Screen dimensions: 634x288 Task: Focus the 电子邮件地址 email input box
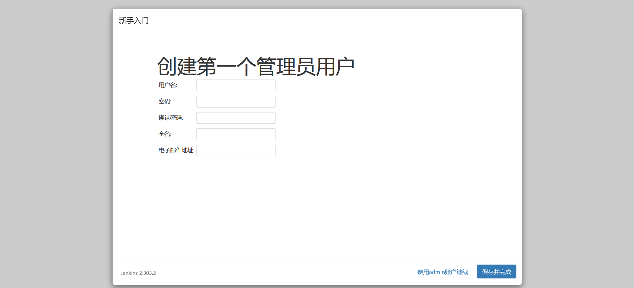click(236, 150)
